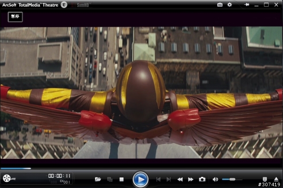Click the 00:00:11 time display
This screenshot has width=283, height=188.
click(x=59, y=176)
